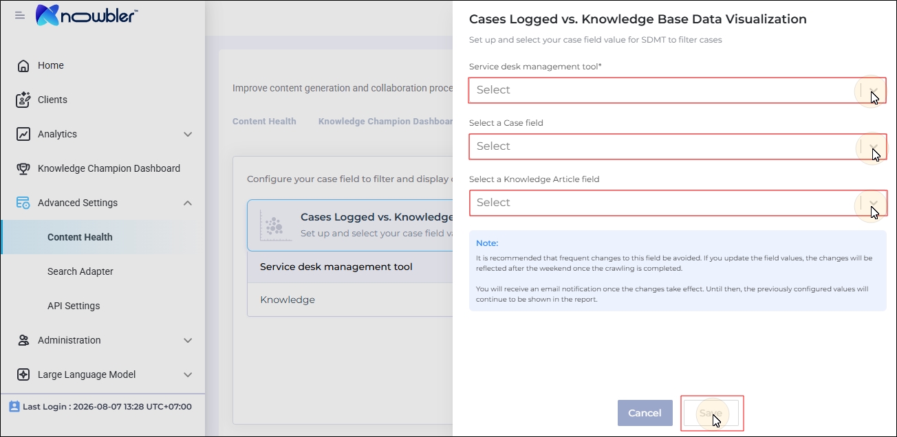Click the Large Language Model icon
Screen dimensions: 897x437
[x=23, y=374]
